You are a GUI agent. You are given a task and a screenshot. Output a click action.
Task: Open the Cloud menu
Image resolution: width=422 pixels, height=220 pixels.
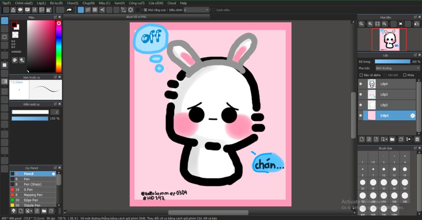(x=171, y=3)
